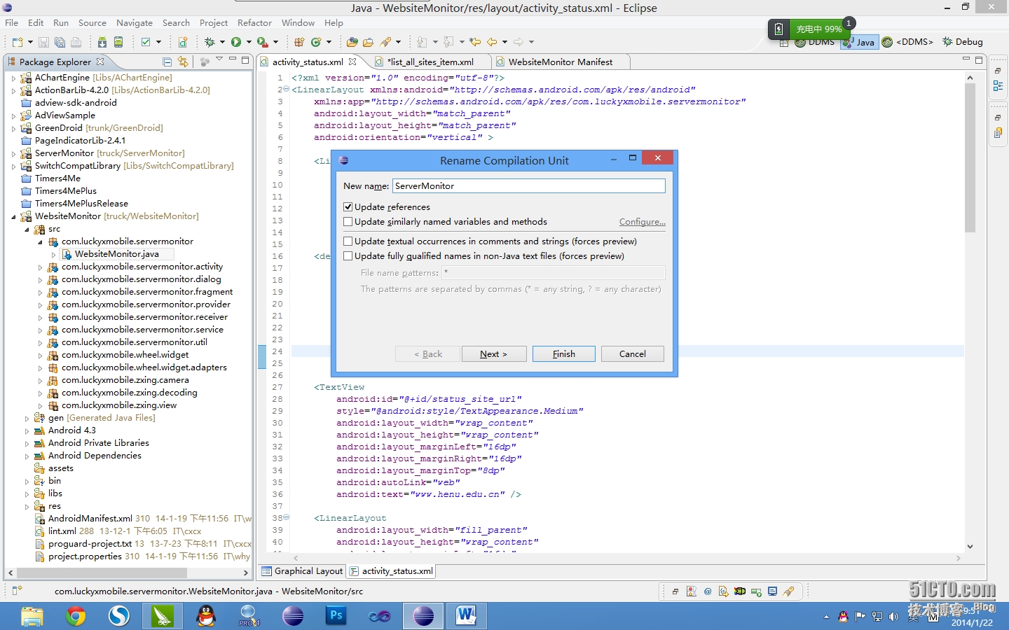Start debugging with the bug icon

(x=209, y=42)
